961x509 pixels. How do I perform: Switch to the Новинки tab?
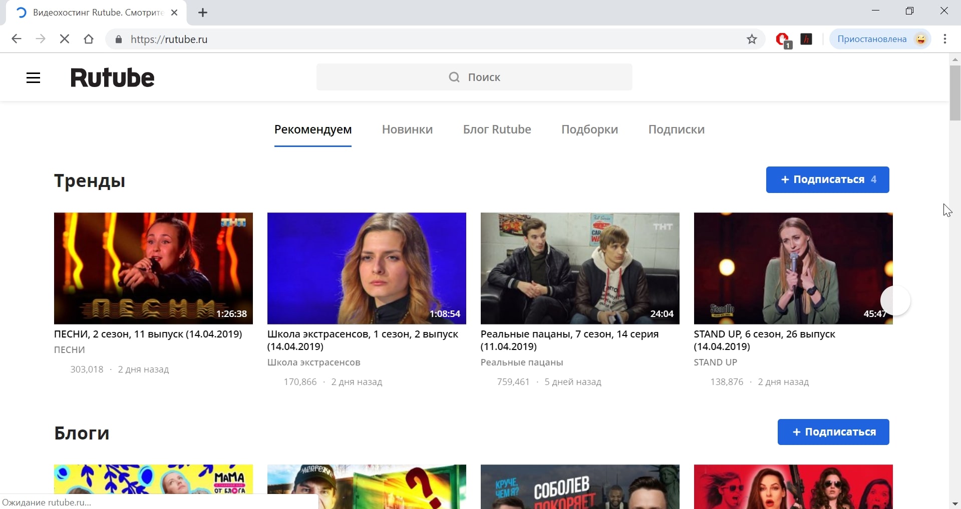(407, 129)
